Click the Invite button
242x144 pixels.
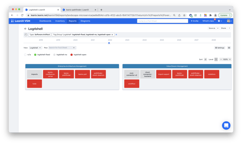pyautogui.click(x=194, y=21)
